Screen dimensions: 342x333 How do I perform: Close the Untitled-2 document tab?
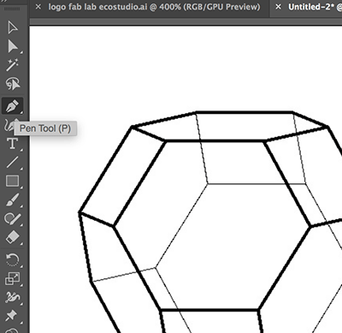click(x=278, y=7)
